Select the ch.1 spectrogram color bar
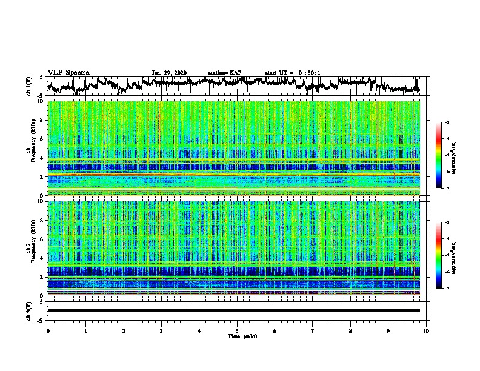This screenshot has height=371, width=480. [x=439, y=155]
